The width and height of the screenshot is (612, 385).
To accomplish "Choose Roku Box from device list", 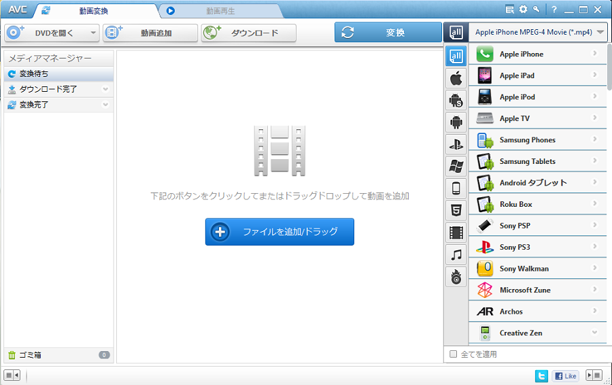I will coord(537,204).
